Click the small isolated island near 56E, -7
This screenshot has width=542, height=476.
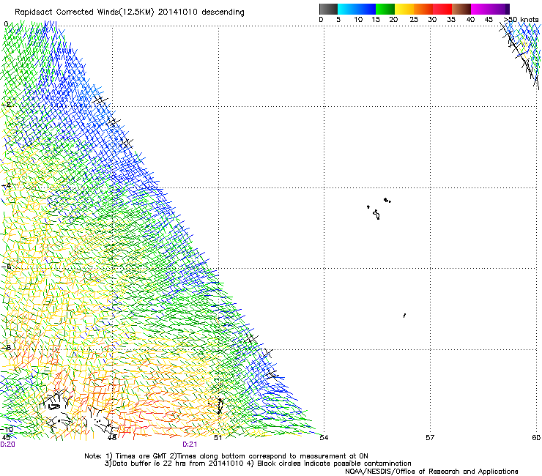[x=404, y=316]
